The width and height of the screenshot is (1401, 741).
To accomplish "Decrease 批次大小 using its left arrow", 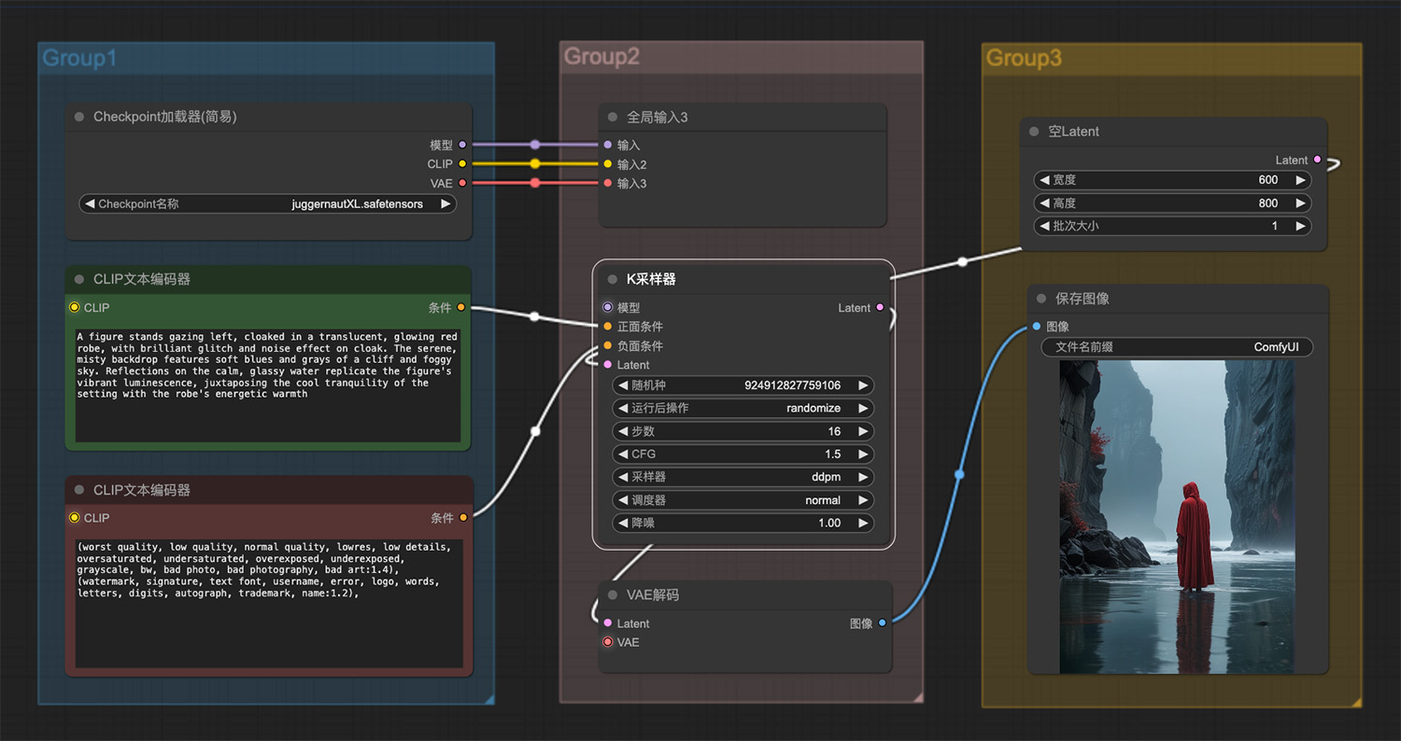I will [x=1044, y=226].
